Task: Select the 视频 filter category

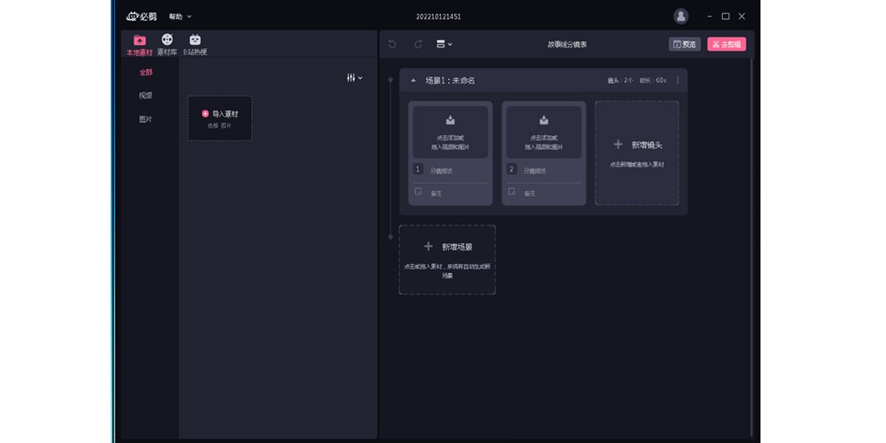Action: (x=146, y=95)
